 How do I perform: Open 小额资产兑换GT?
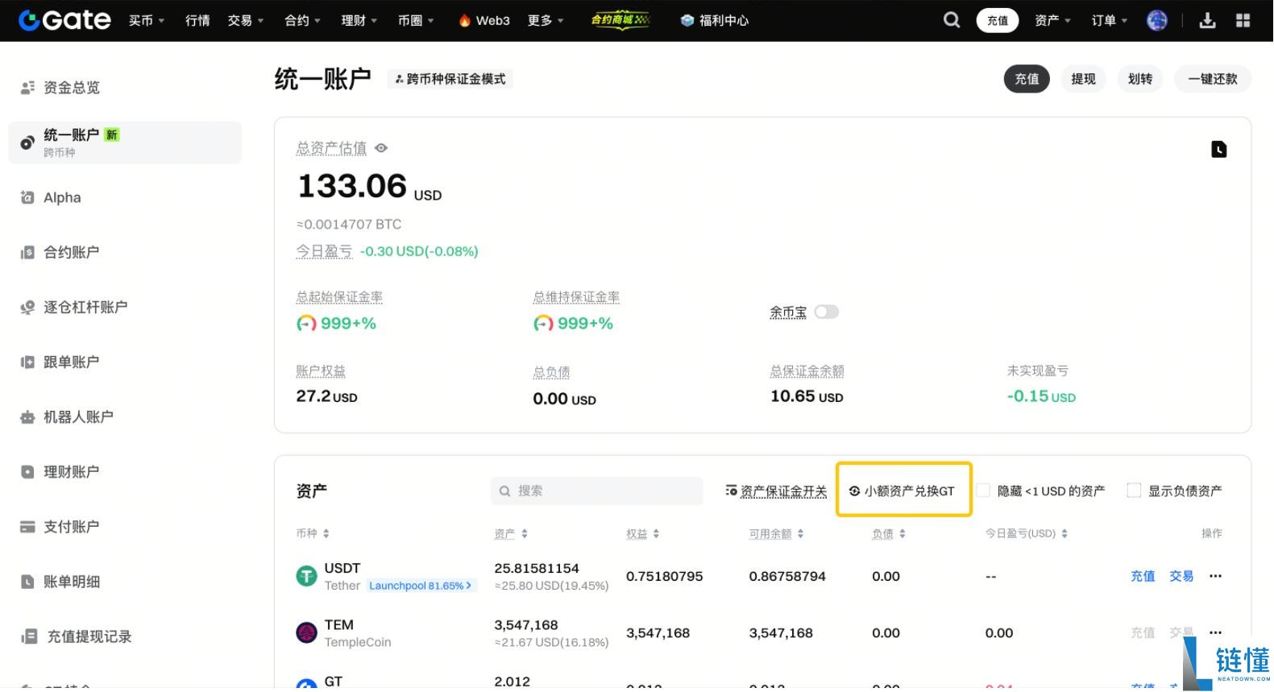tap(903, 491)
